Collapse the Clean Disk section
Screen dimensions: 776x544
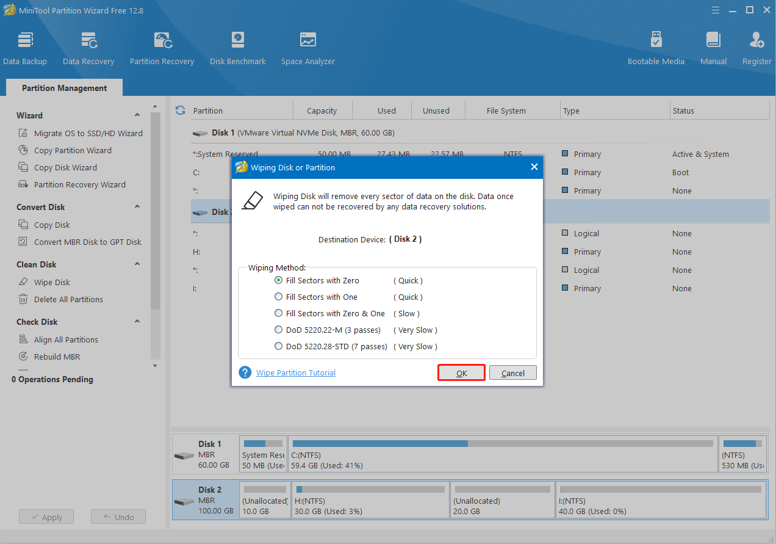click(137, 264)
